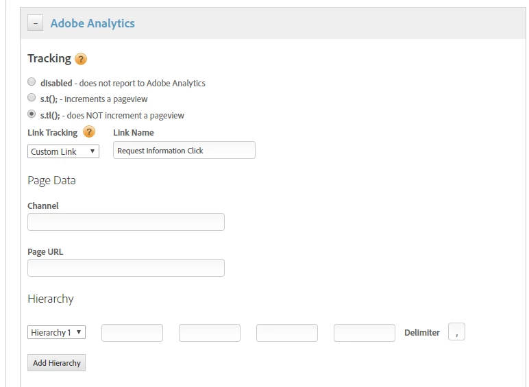This screenshot has height=387, width=529.
Task: Open the help icon next to Tracking
Action: 81,59
